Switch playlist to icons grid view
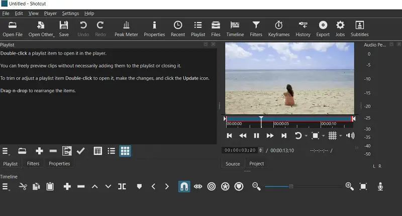Screen dimensions: 402x216 (x=125, y=151)
